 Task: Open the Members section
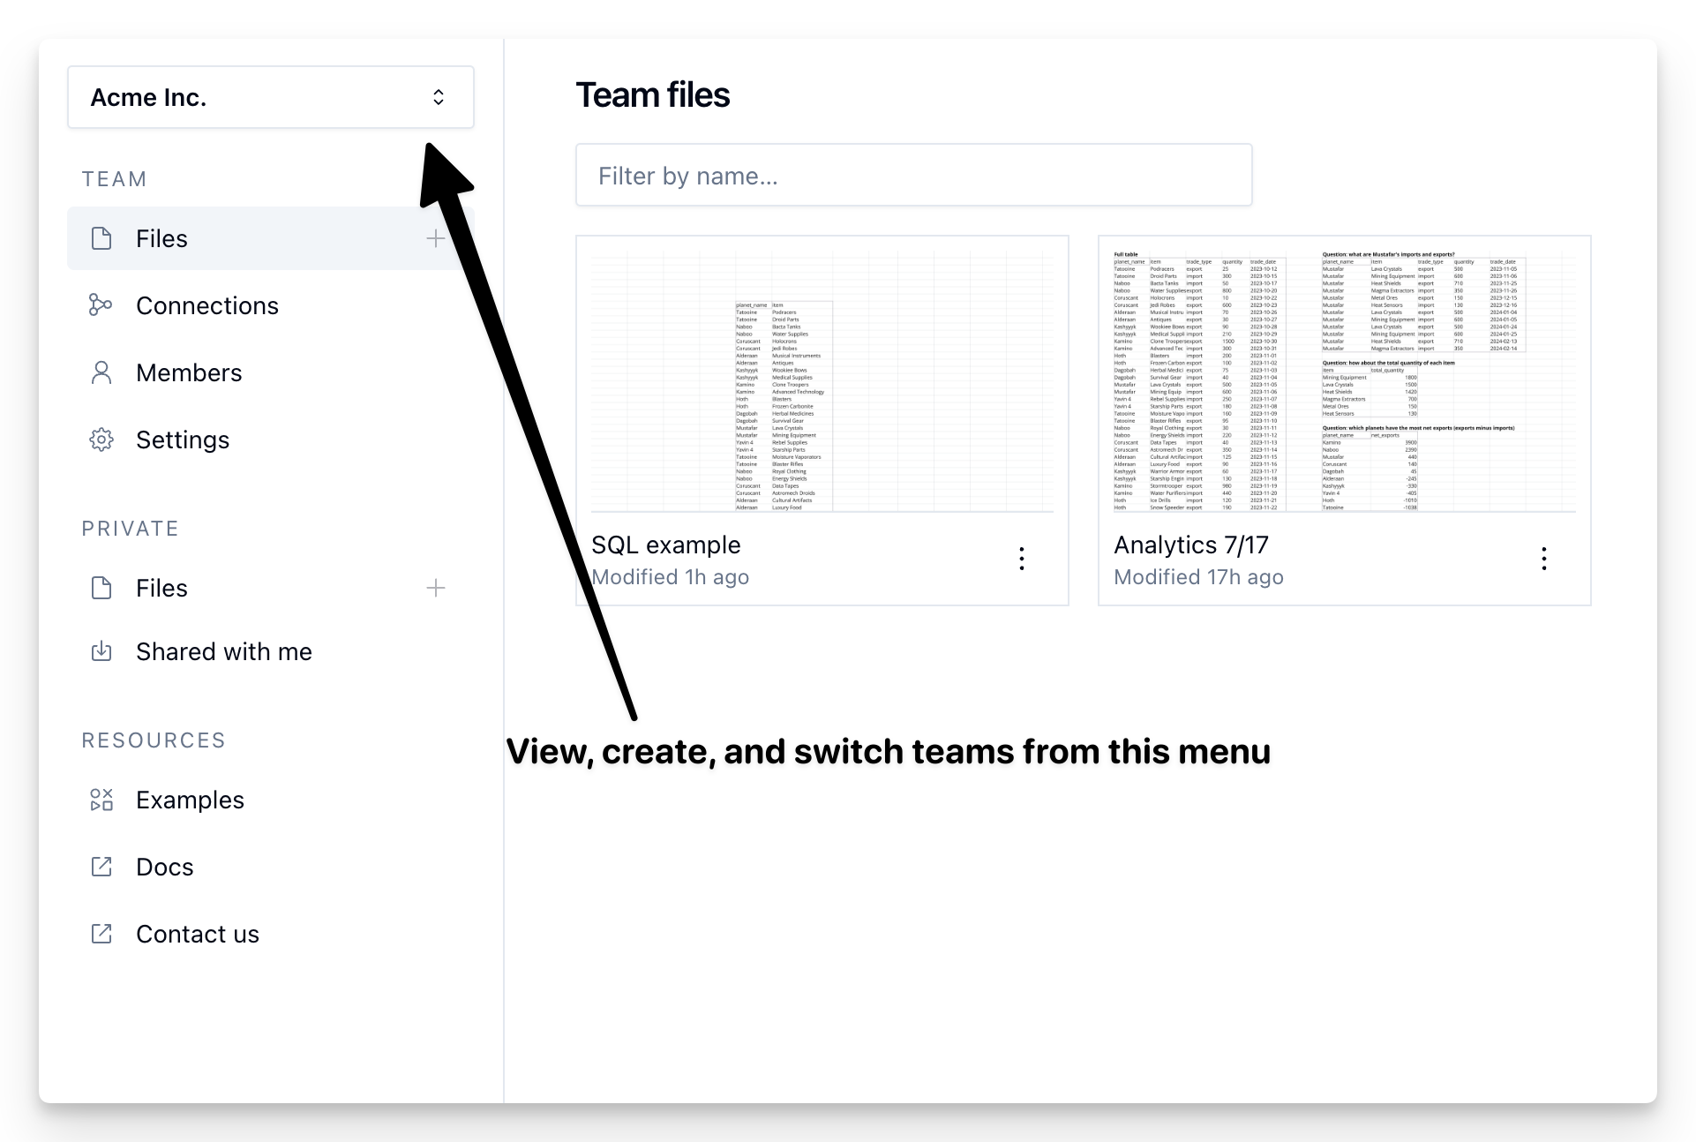pyautogui.click(x=189, y=372)
